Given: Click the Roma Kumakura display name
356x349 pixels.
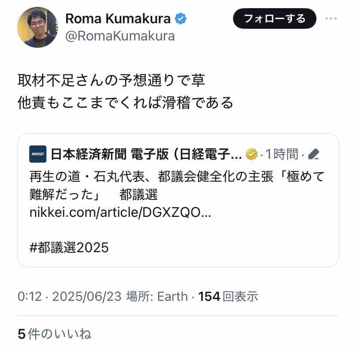Looking at the screenshot, I should coord(118,19).
